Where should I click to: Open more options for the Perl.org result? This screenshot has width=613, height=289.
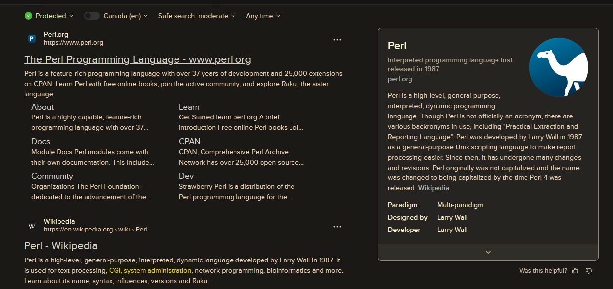(x=337, y=40)
